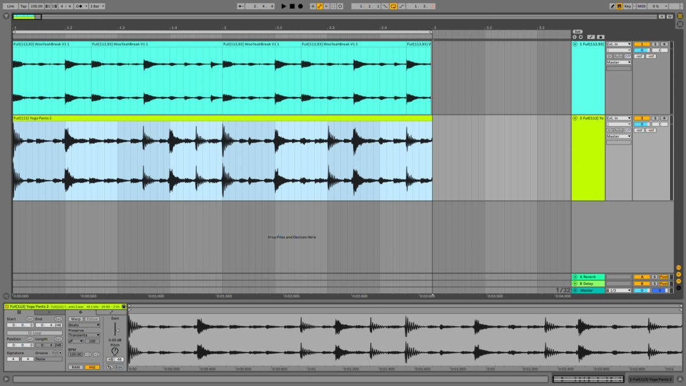
Task: Select the Draw Mode pencil icon
Action: tap(612, 6)
